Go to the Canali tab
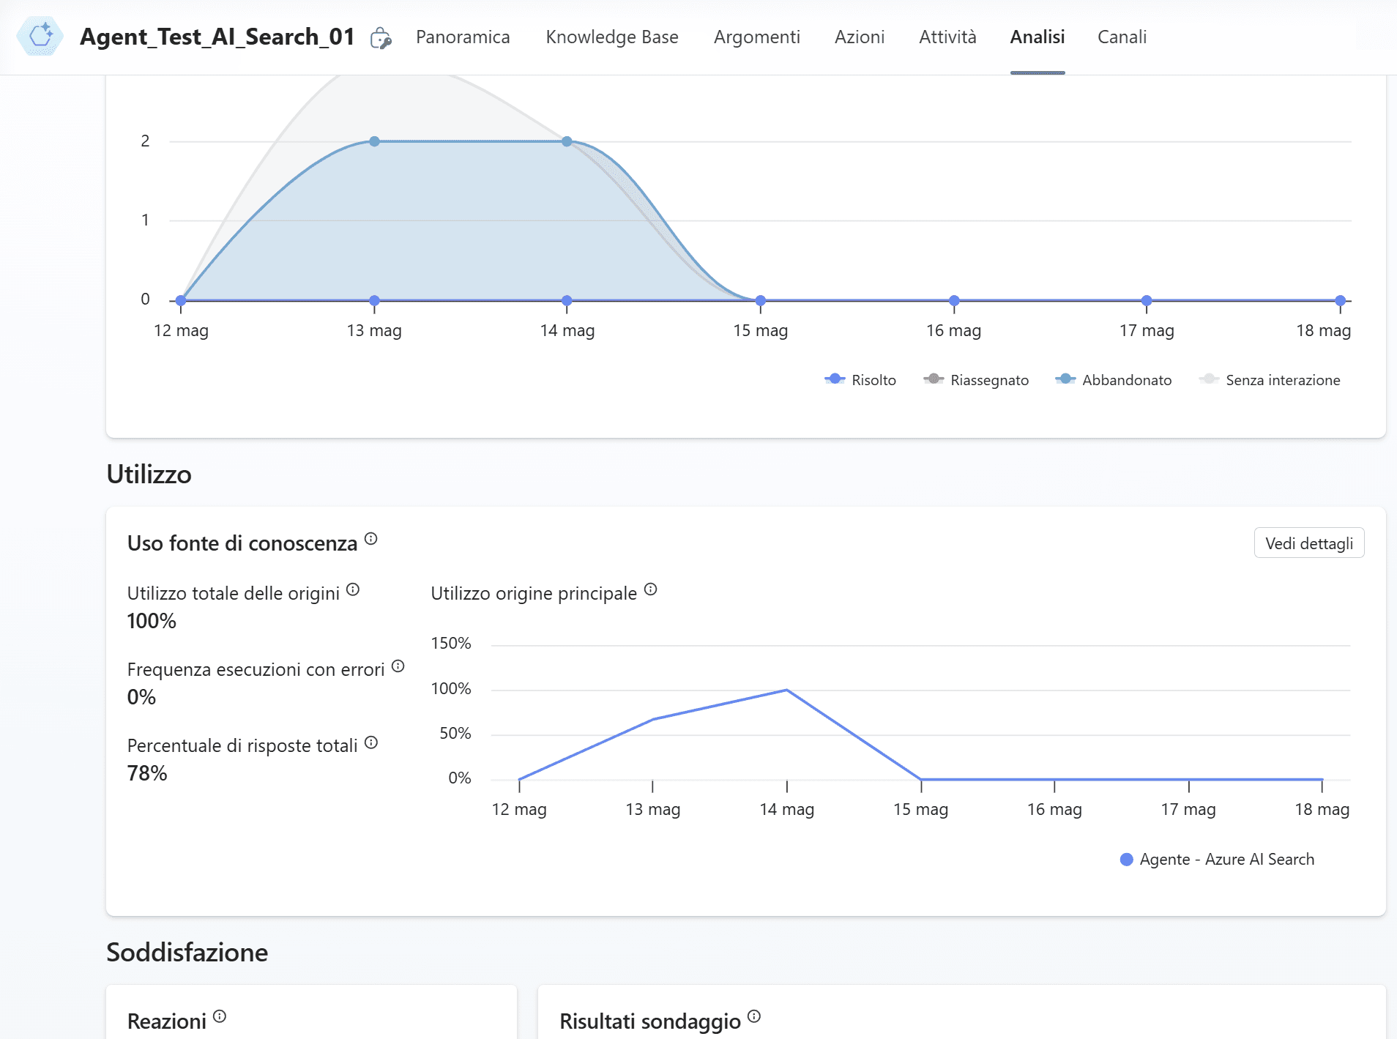This screenshot has height=1039, width=1397. (x=1122, y=37)
